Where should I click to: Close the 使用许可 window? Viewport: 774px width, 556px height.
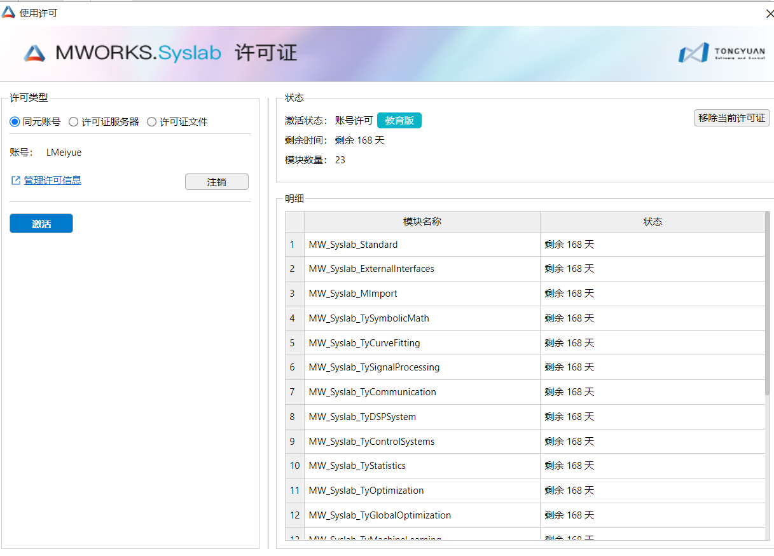(x=770, y=13)
